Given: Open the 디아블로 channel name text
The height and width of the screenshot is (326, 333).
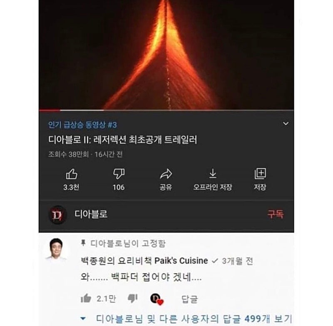Looking at the screenshot, I should pyautogui.click(x=91, y=214).
